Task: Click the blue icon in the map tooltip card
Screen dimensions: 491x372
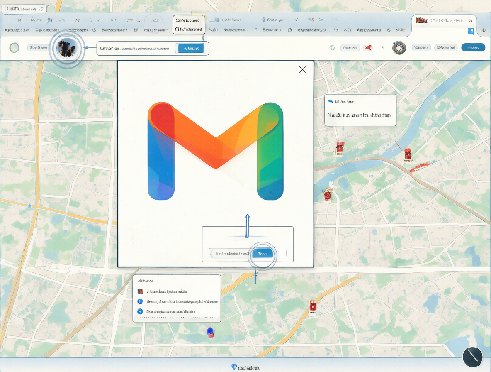Action: pos(331,102)
